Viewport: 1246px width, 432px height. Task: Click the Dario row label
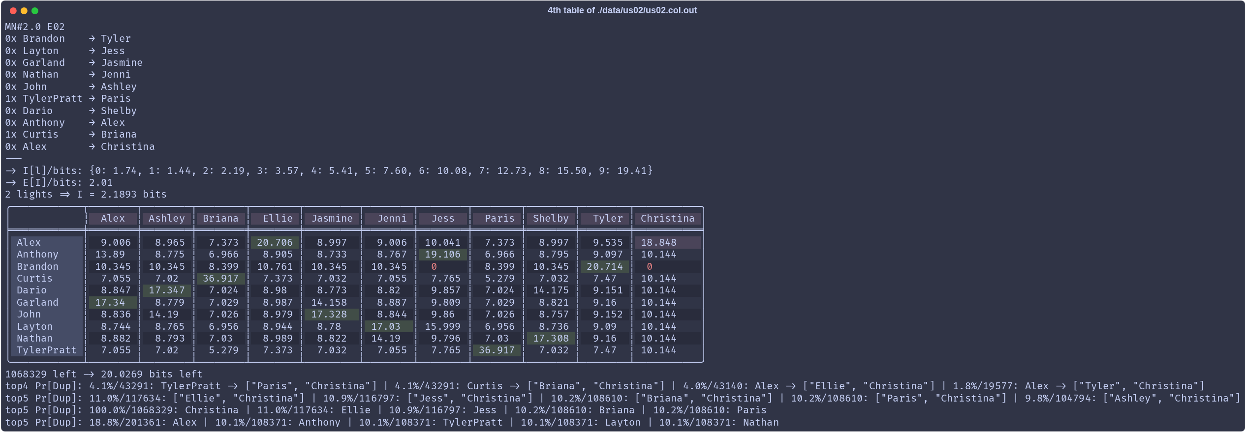(47, 290)
